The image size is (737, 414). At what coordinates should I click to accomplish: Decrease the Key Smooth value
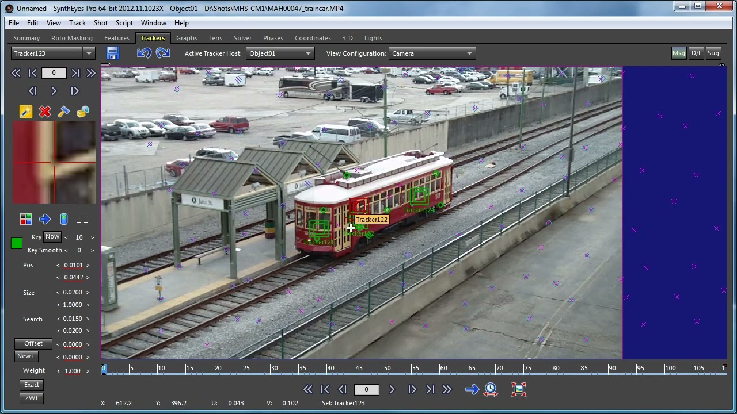66,250
